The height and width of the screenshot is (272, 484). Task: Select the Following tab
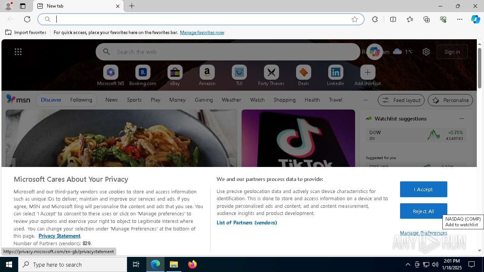click(x=81, y=100)
